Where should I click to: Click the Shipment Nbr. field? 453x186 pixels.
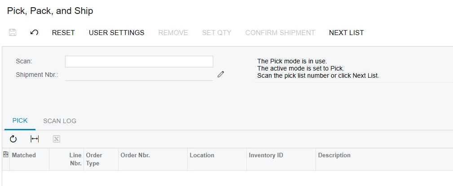[139, 75]
